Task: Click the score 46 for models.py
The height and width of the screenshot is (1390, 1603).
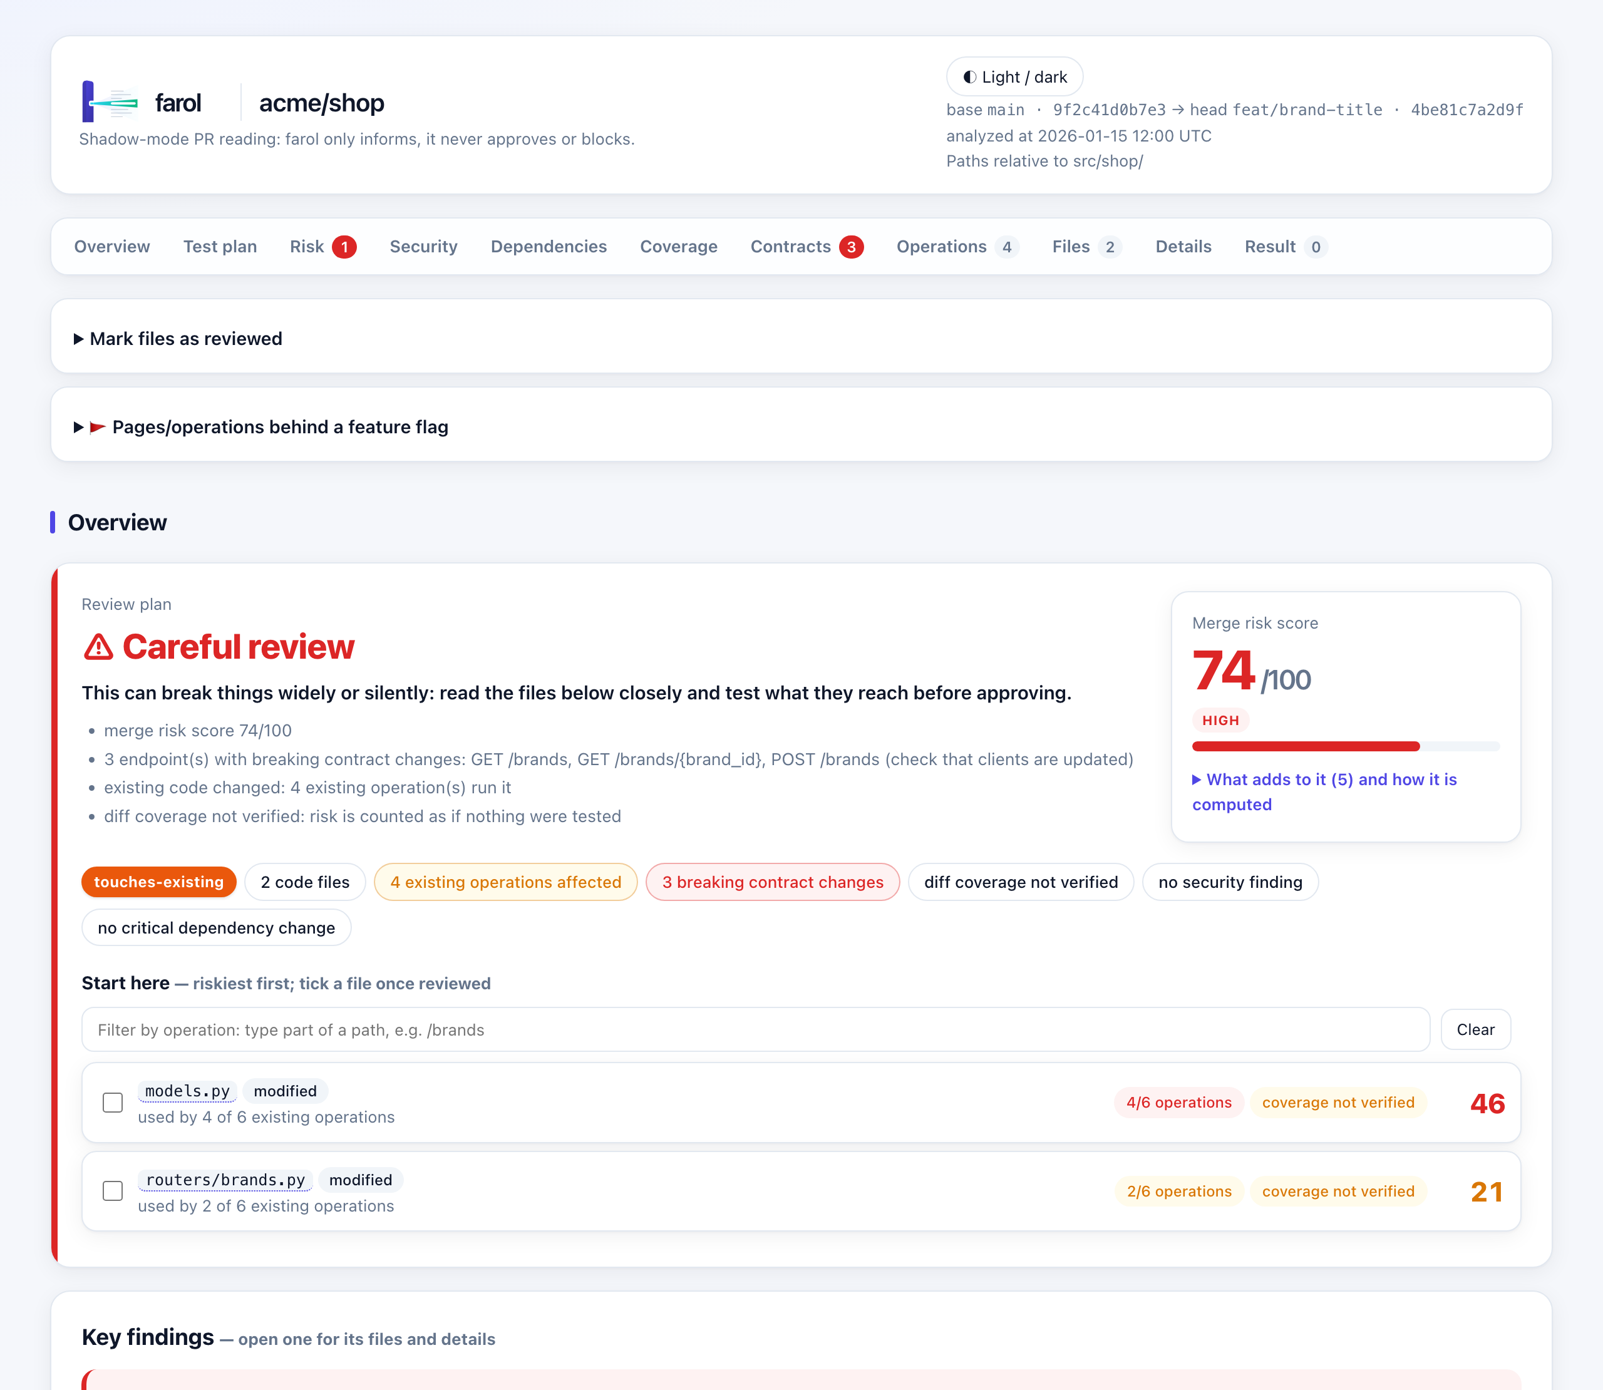Action: [1487, 1103]
